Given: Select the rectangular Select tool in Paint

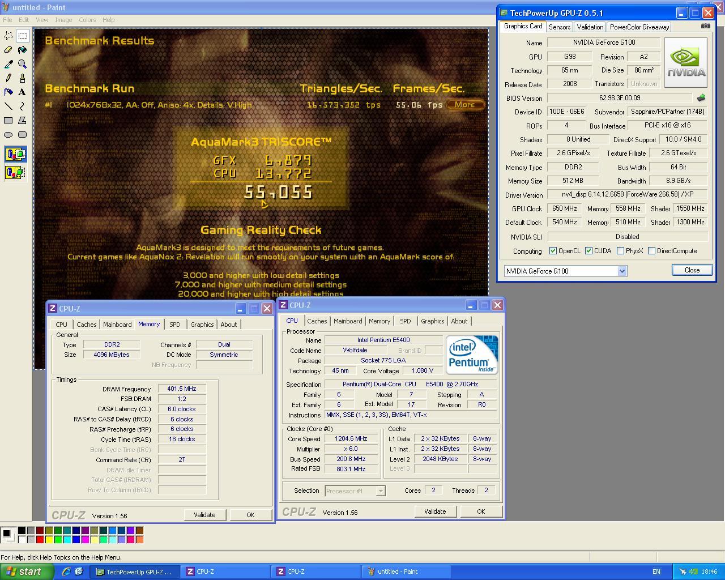Looking at the screenshot, I should tap(23, 36).
